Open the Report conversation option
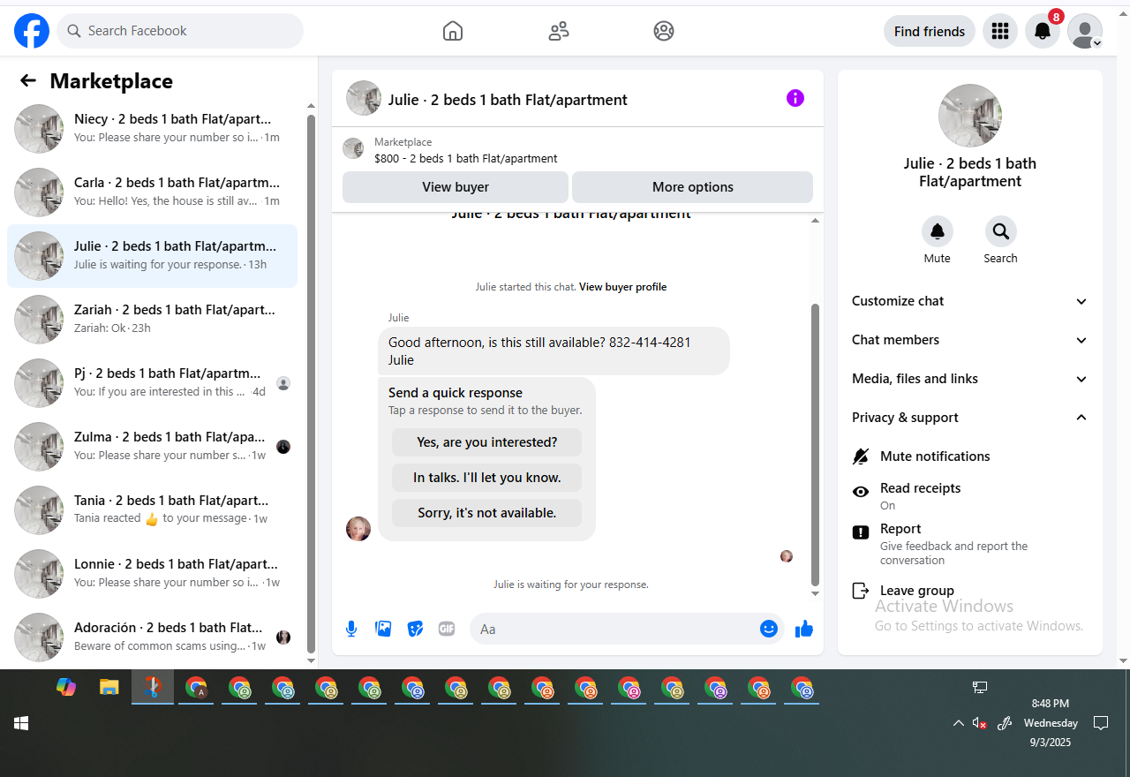 coord(970,543)
